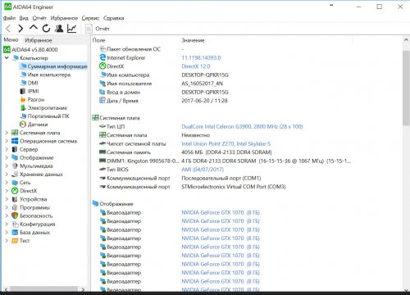
Task: Expand the Операционная система tree node
Action: pyautogui.click(x=7, y=141)
